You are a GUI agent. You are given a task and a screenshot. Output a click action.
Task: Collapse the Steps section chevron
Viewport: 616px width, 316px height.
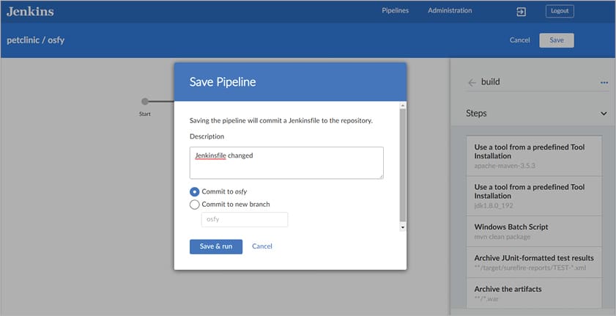tap(604, 114)
